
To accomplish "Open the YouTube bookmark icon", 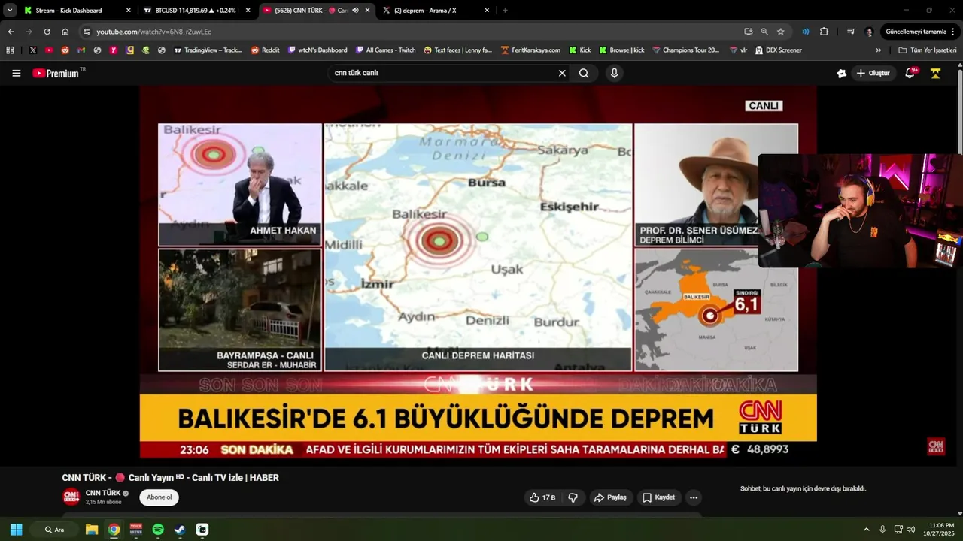I will (x=49, y=50).
